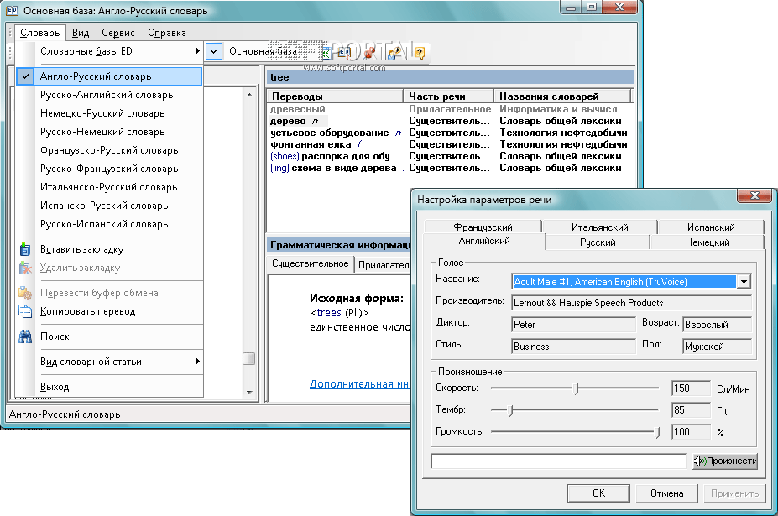This screenshot has width=778, height=516.
Task: Switch to the Английский speech tab
Action: tap(484, 241)
